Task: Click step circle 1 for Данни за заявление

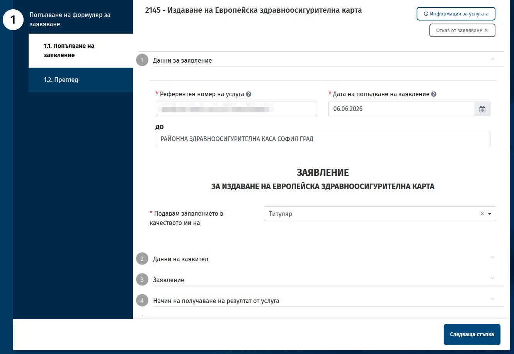Action: pos(142,60)
